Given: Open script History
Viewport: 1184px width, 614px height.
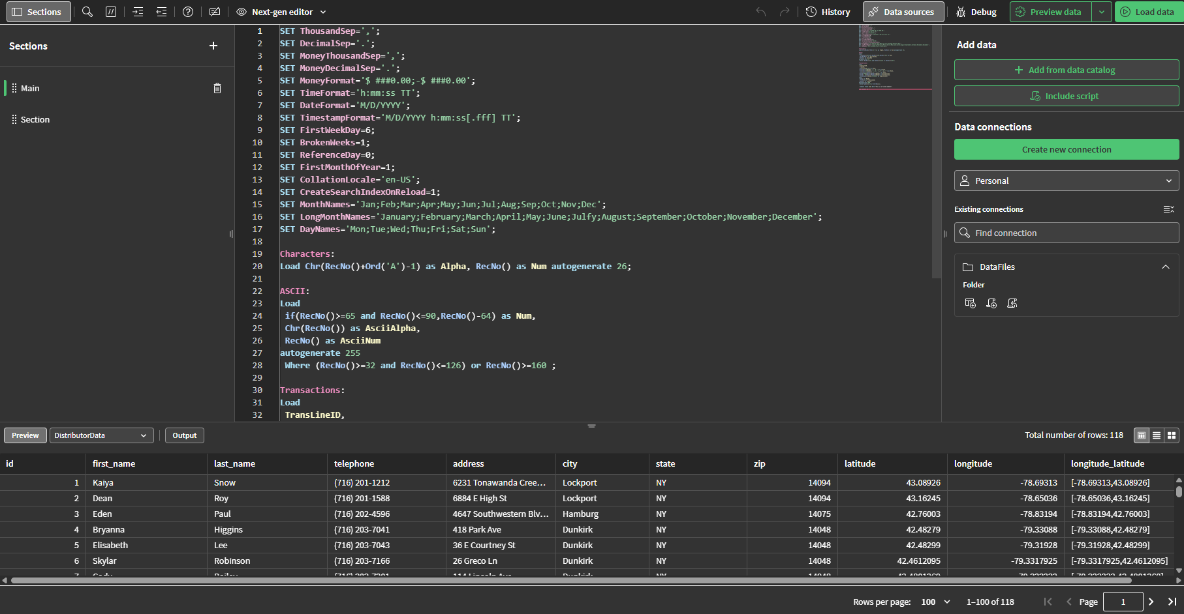Looking at the screenshot, I should [x=828, y=12].
